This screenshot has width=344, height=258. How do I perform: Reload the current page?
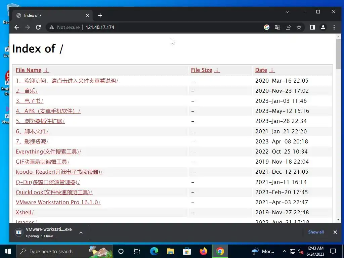pyautogui.click(x=38, y=27)
